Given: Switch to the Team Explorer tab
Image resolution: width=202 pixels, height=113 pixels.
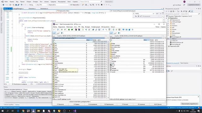Looking at the screenshot, I should (x=184, y=63).
